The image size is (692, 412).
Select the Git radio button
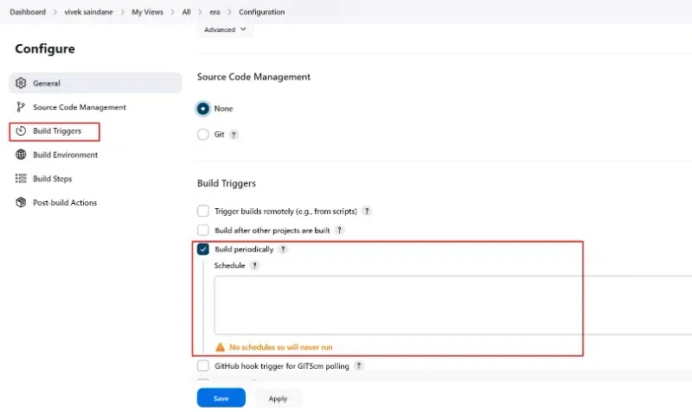203,135
